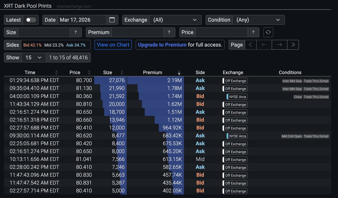Click the Exchange column header
This screenshot has height=198, width=338.
click(x=233, y=73)
